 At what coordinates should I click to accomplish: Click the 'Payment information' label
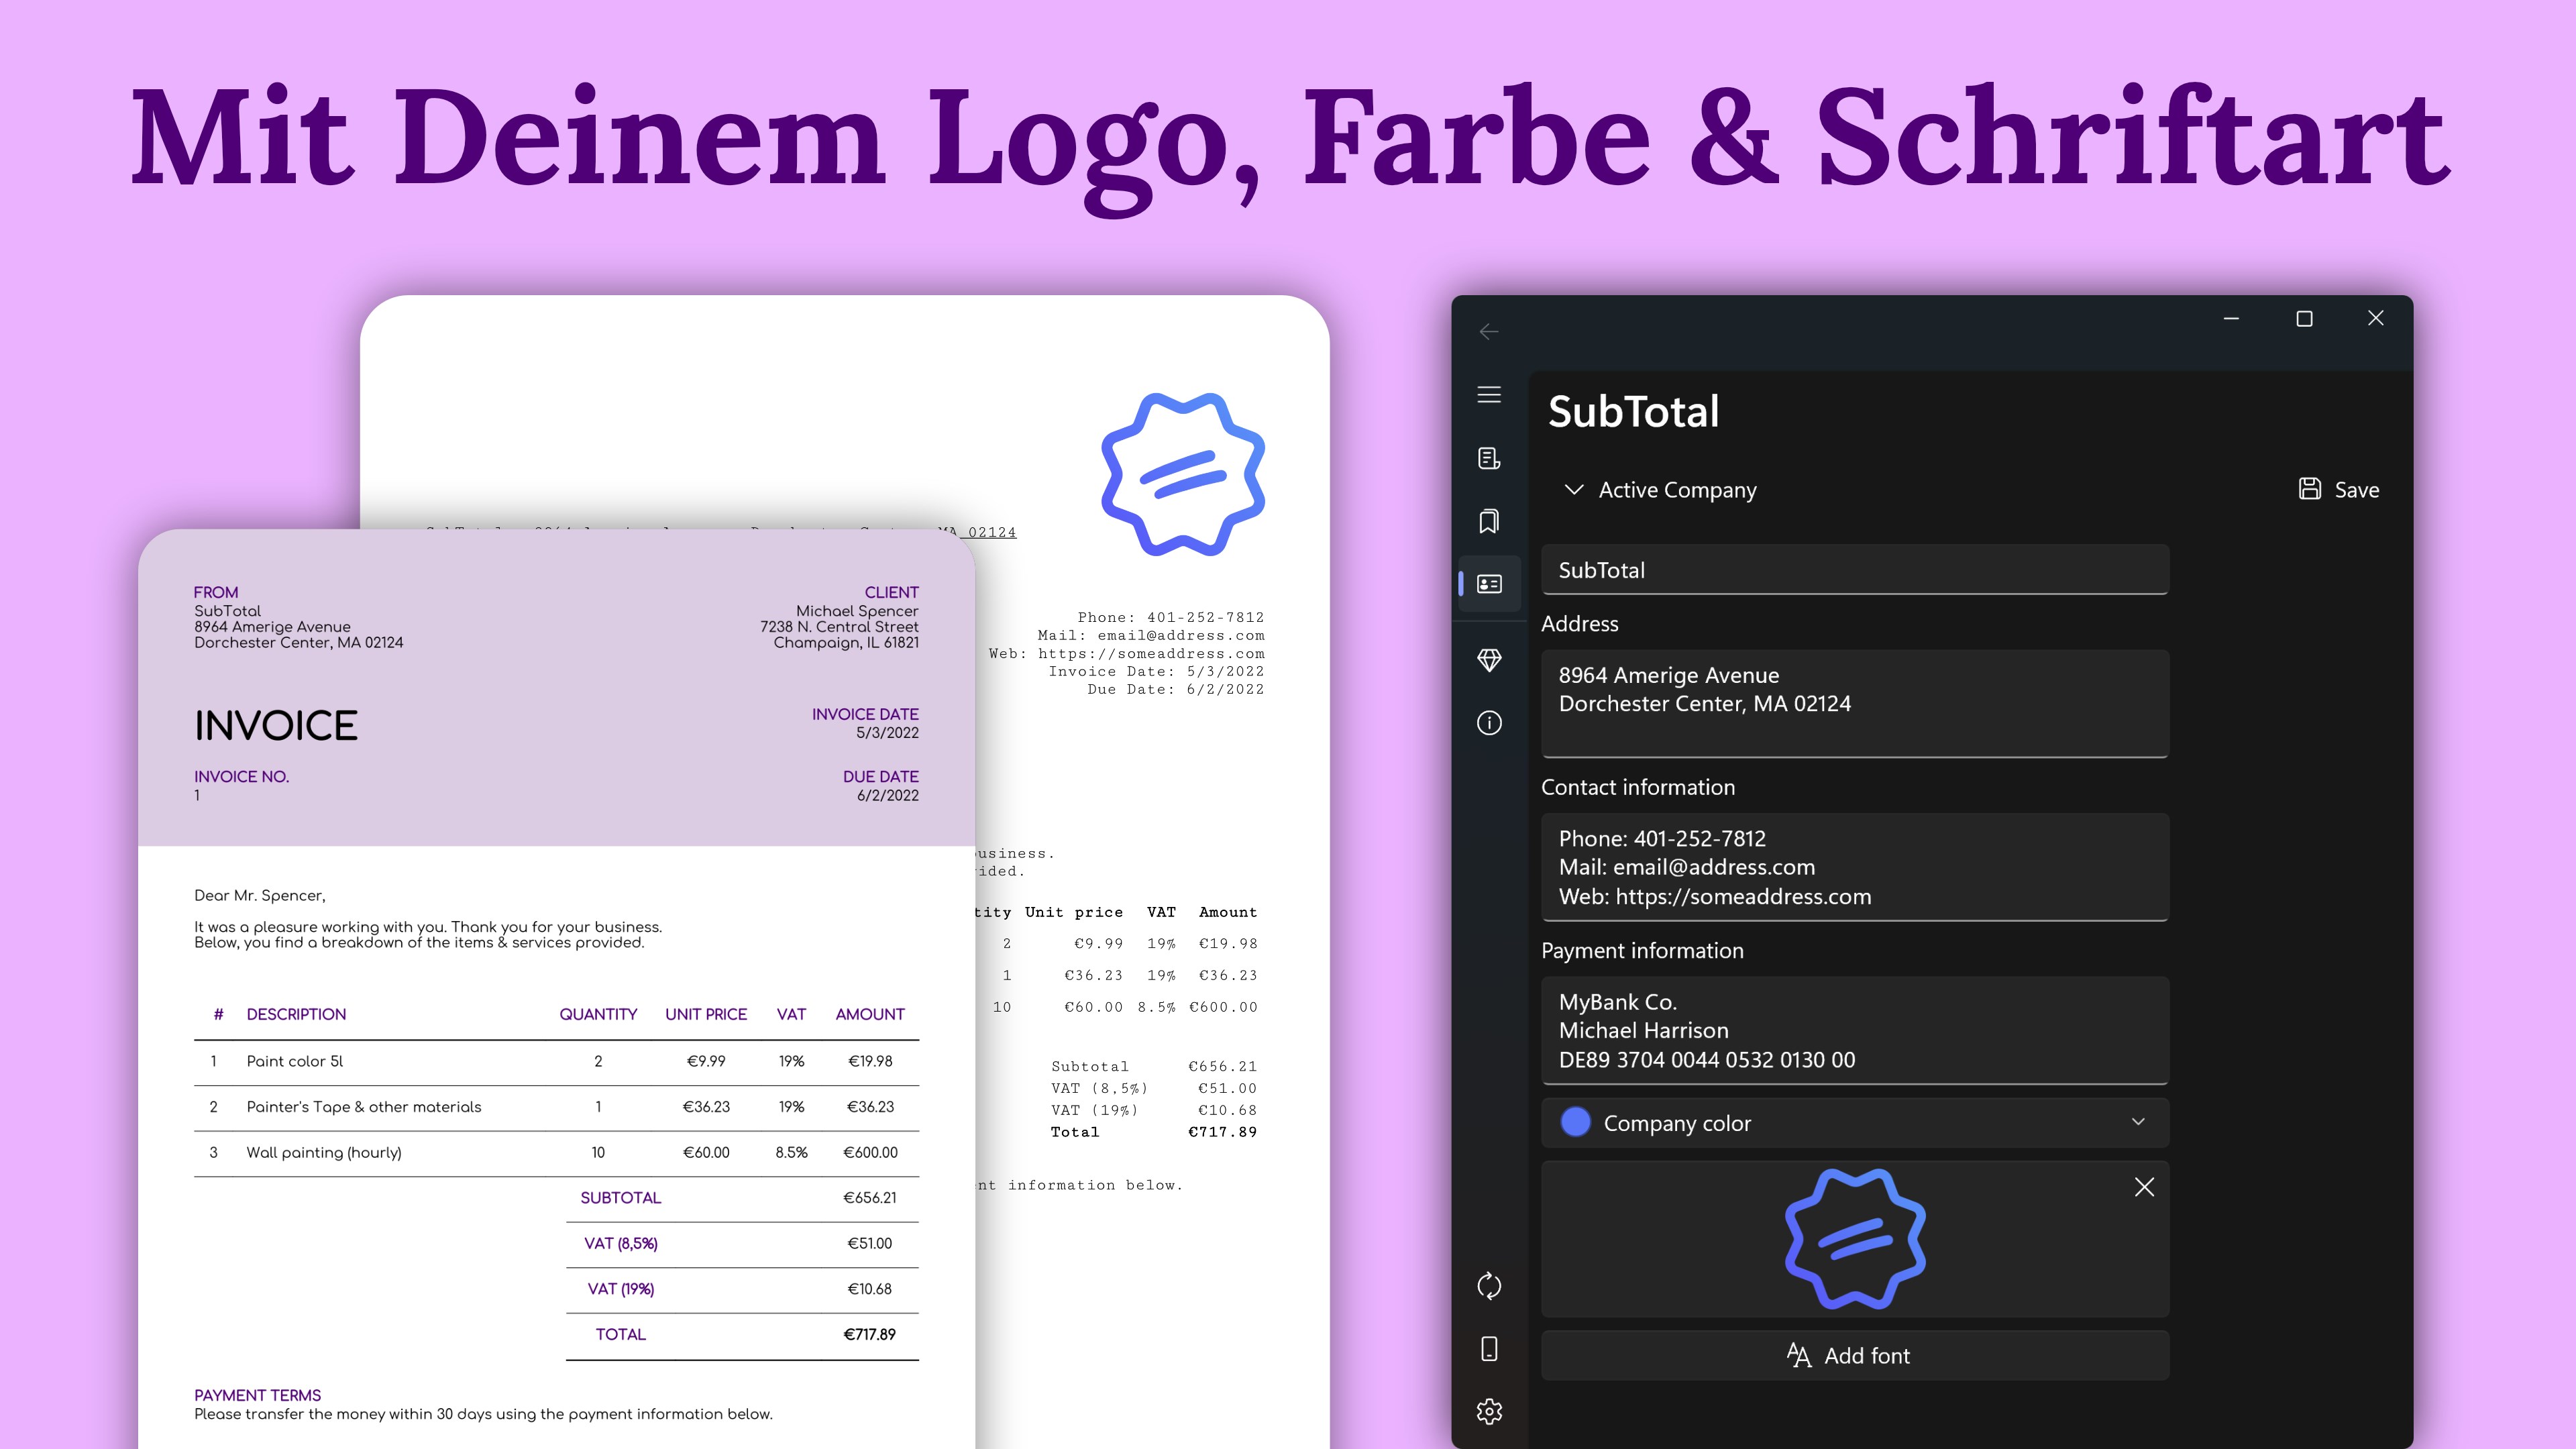1642,951
